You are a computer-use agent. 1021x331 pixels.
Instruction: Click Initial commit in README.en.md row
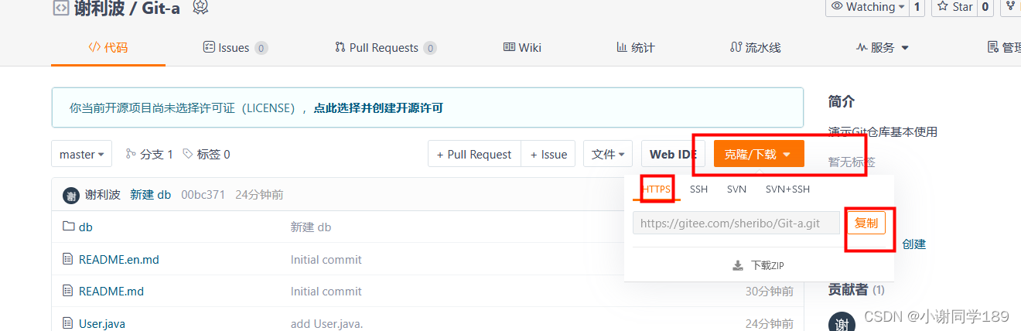[326, 259]
